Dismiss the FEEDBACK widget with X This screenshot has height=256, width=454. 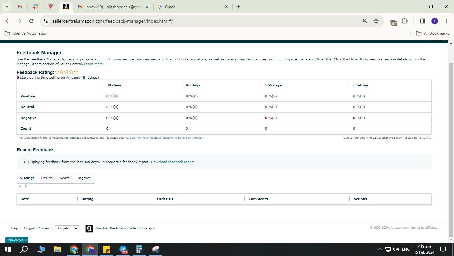[26, 240]
